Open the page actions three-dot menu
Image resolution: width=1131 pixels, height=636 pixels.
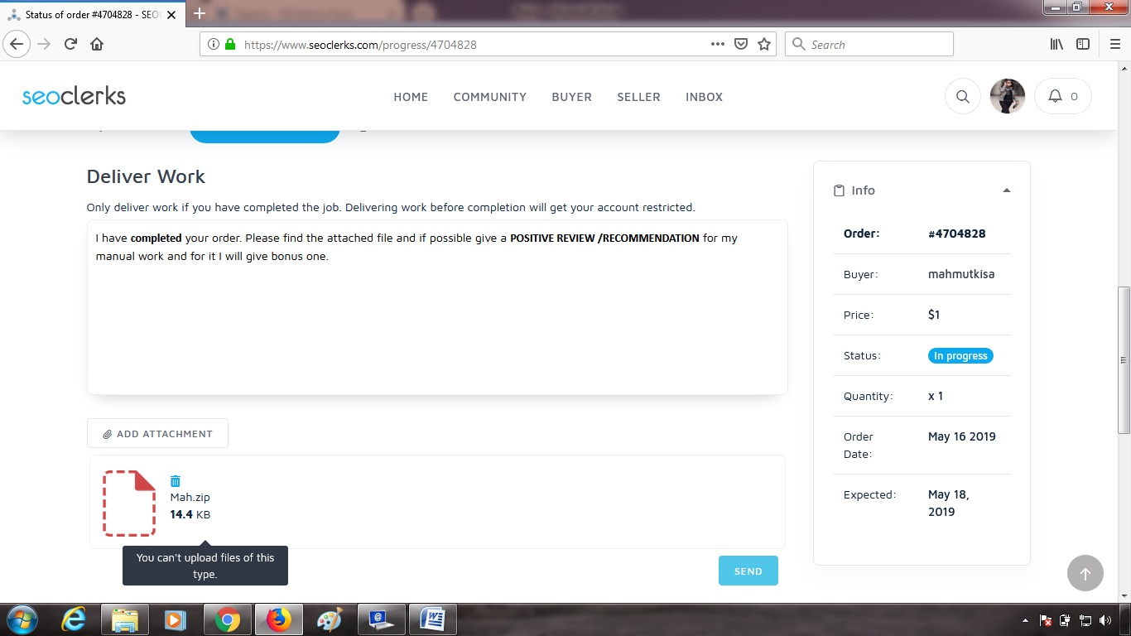tap(718, 44)
